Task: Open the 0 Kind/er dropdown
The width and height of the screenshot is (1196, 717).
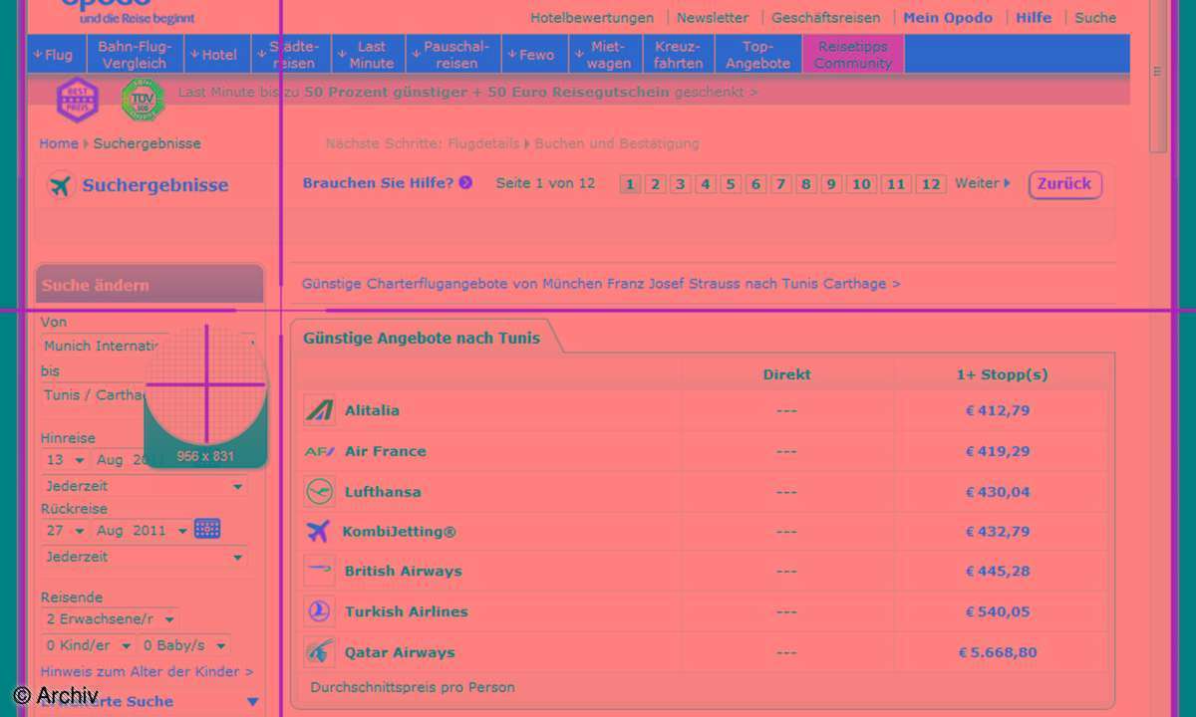Action: (89, 645)
